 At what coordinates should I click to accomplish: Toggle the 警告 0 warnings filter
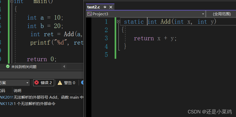(x=66, y=83)
